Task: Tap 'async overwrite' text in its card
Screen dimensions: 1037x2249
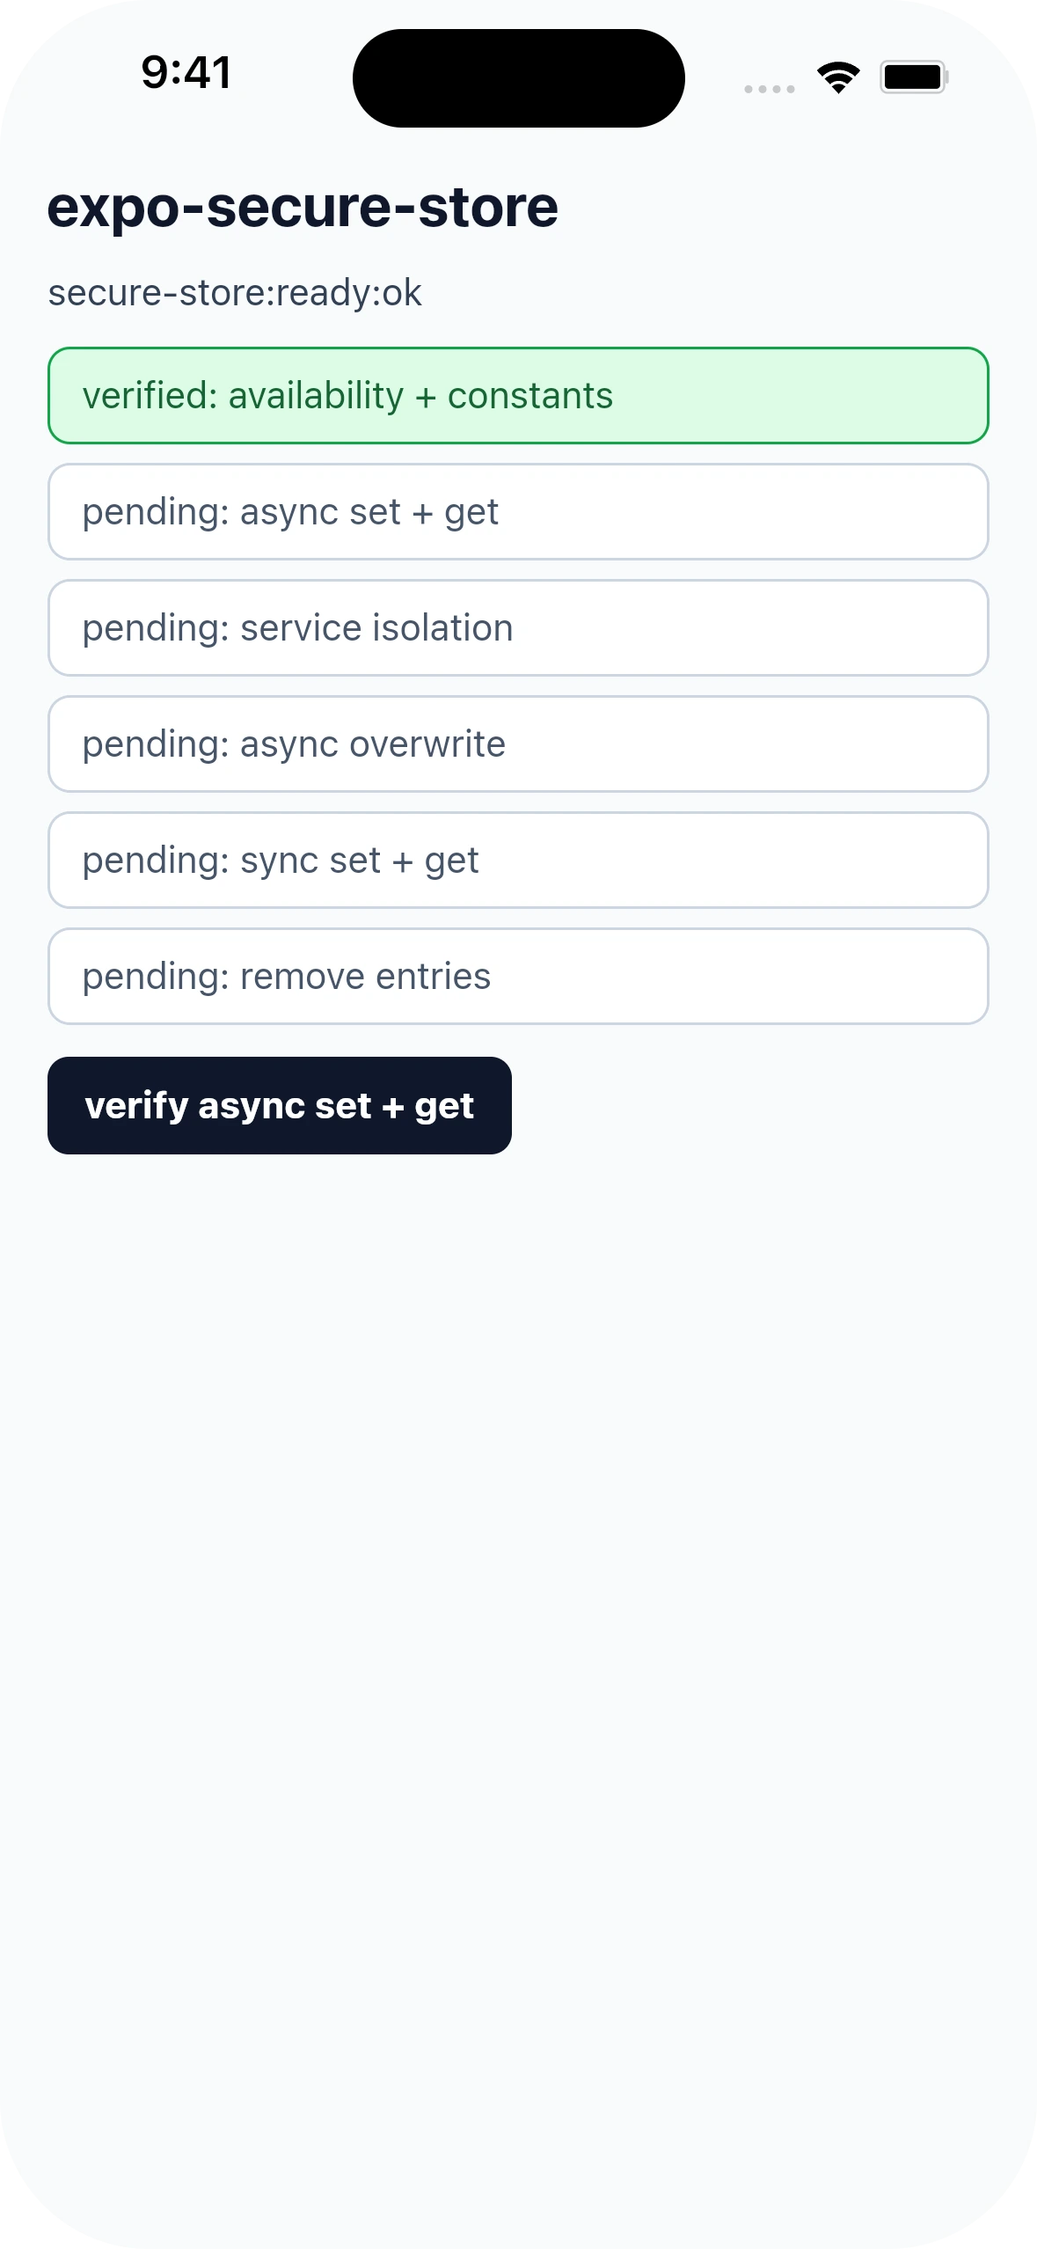Action: [x=373, y=744]
